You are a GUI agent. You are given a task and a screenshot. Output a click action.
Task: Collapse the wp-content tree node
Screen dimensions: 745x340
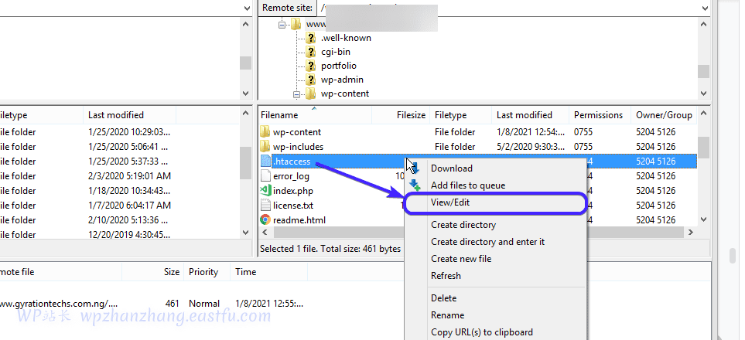tap(296, 94)
